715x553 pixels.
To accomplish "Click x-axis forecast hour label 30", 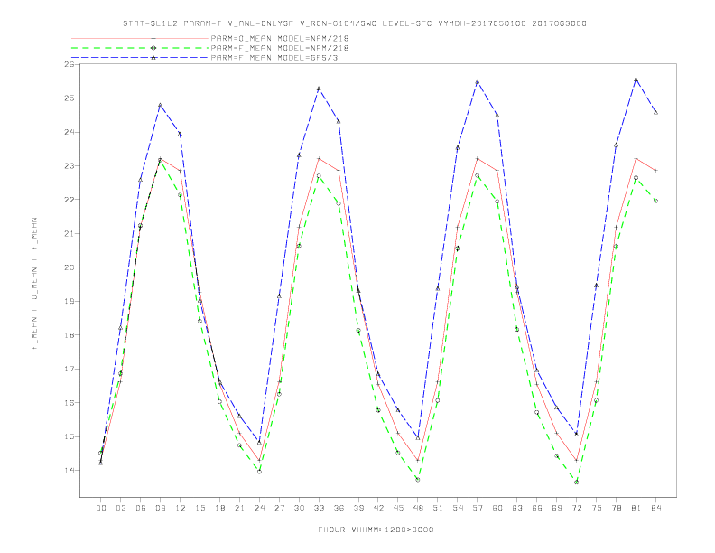I will click(299, 508).
